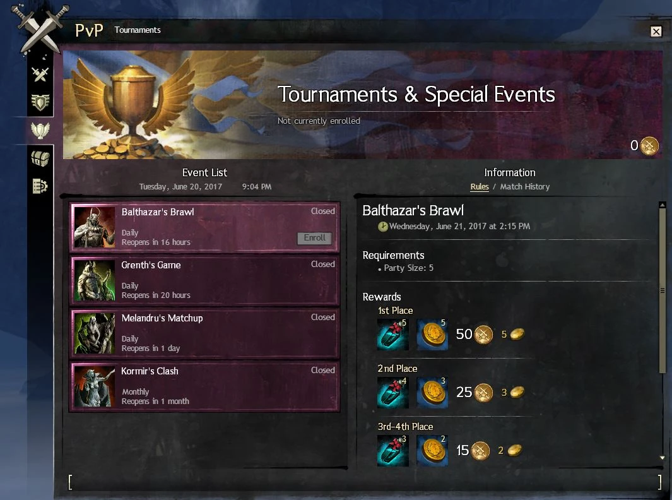This screenshot has width=672, height=500.
Task: Click the scroll down arrow in information panel
Action: click(x=663, y=458)
